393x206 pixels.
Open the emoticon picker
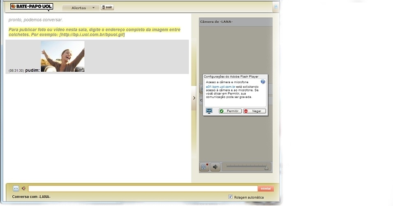16,188
